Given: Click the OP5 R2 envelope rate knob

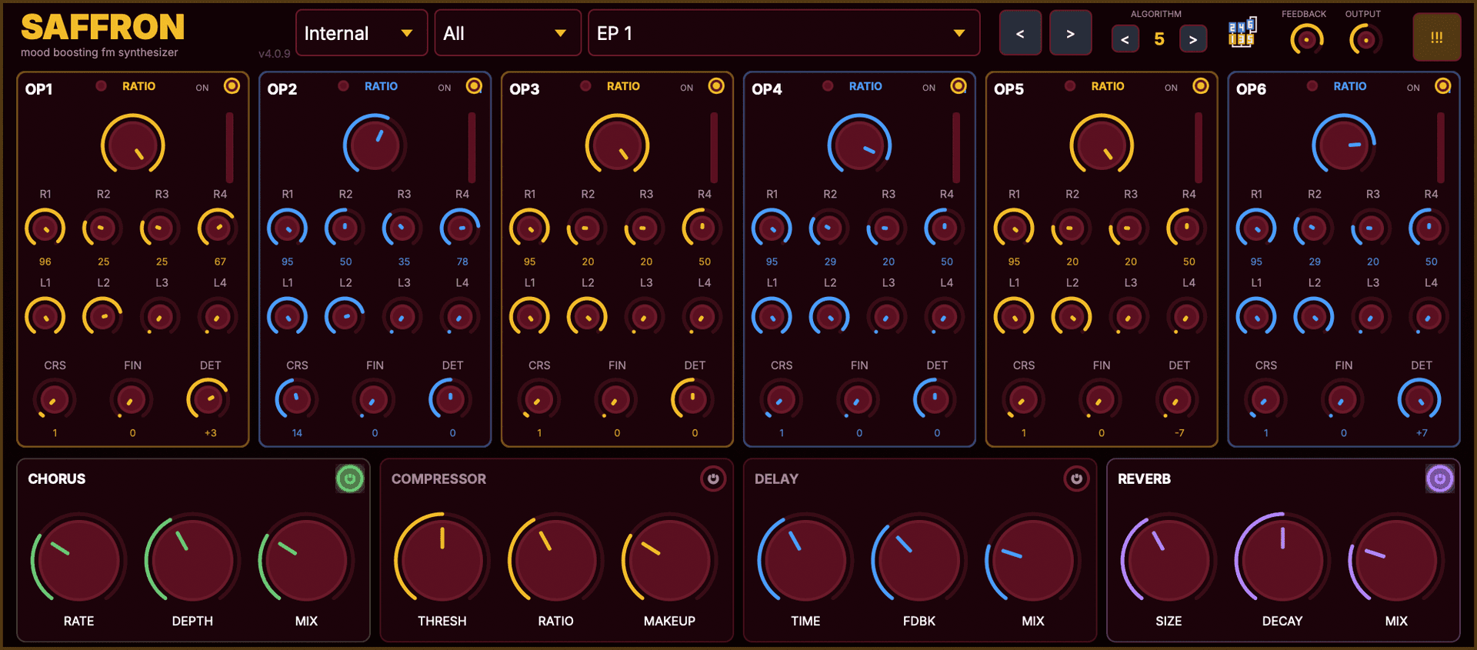Looking at the screenshot, I should click(1072, 228).
